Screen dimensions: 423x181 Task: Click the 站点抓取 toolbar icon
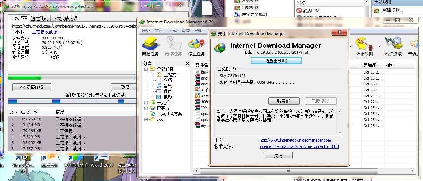click(x=393, y=46)
